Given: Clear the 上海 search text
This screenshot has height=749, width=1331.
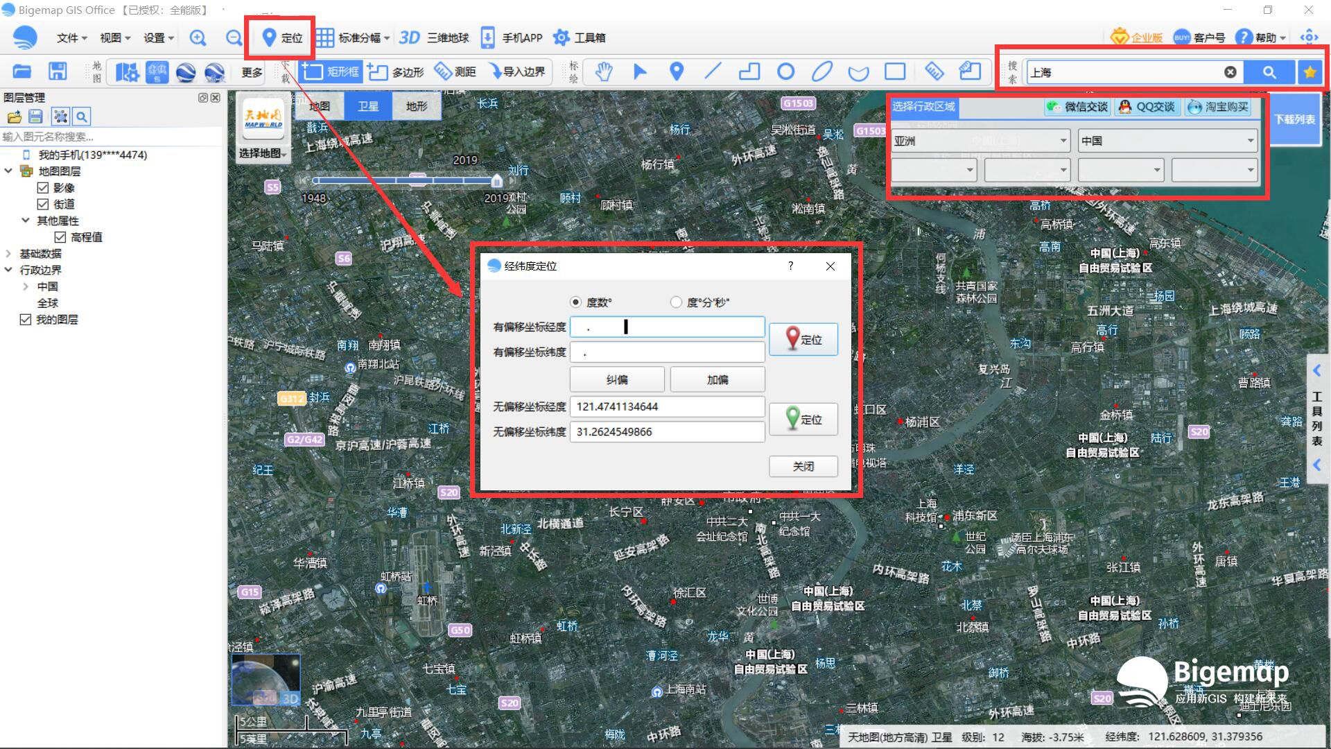Looking at the screenshot, I should (1230, 72).
